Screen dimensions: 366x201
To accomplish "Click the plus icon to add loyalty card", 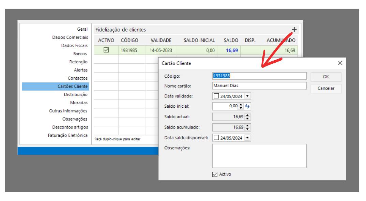I will 294,30.
